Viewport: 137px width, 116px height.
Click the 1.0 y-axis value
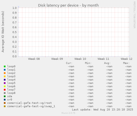[x=15, y=8]
